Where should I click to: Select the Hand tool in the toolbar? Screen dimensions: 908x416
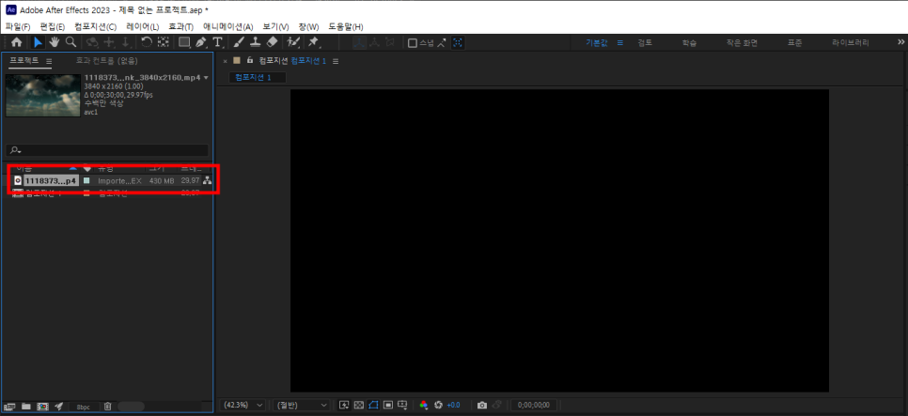(x=55, y=42)
